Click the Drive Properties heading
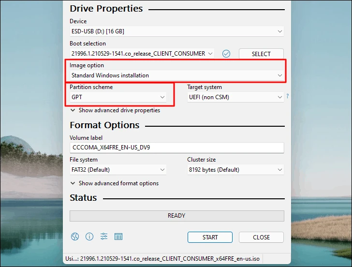 point(106,9)
